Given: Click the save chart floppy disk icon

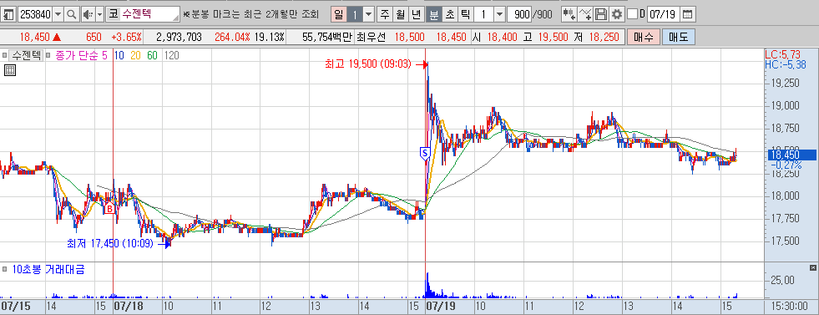Looking at the screenshot, I should point(601,14).
